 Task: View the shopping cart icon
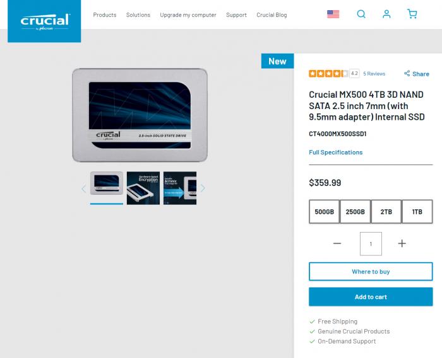[412, 14]
